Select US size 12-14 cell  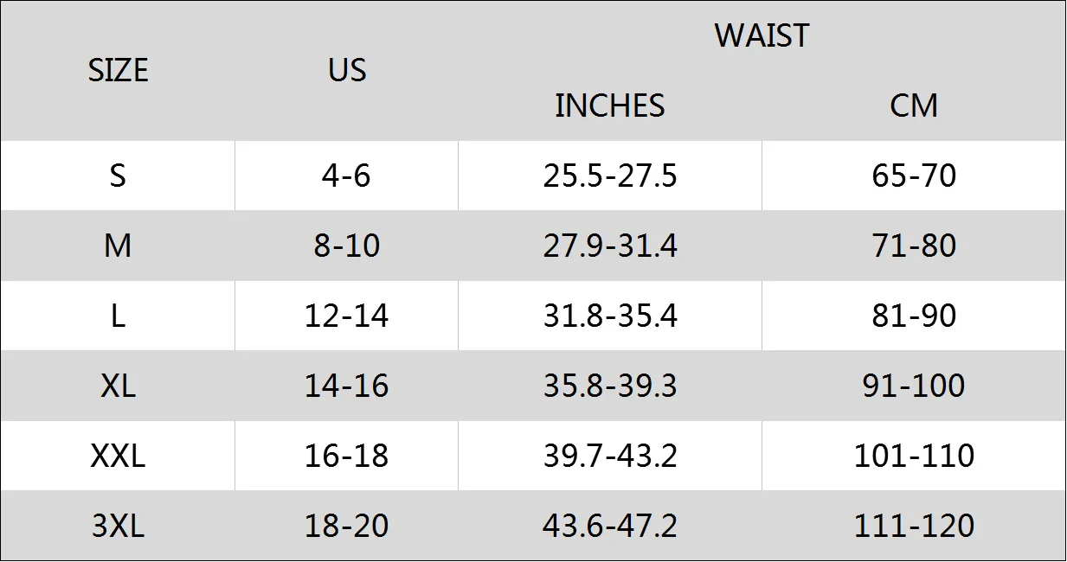point(346,316)
